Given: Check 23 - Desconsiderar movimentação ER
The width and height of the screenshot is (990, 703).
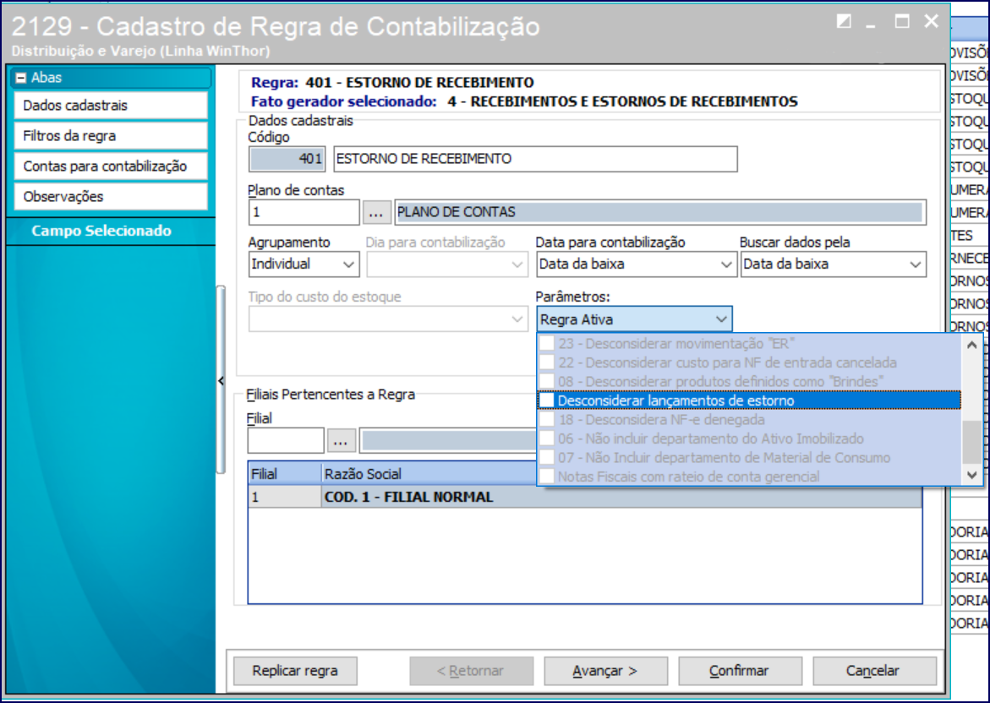Looking at the screenshot, I should click(547, 344).
